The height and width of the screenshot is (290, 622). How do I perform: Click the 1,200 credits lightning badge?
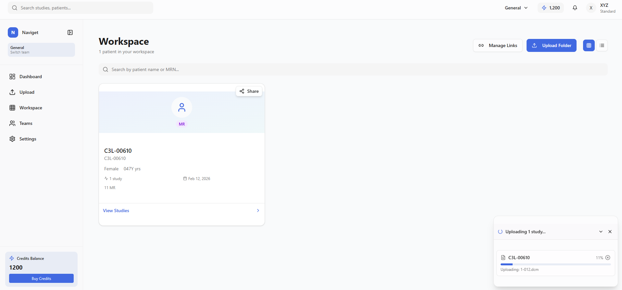[551, 8]
